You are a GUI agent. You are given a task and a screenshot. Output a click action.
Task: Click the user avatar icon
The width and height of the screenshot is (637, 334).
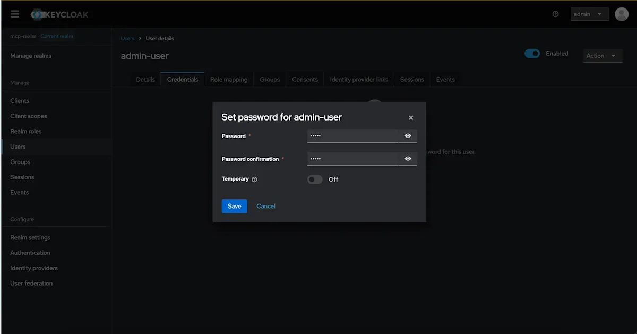(x=622, y=14)
